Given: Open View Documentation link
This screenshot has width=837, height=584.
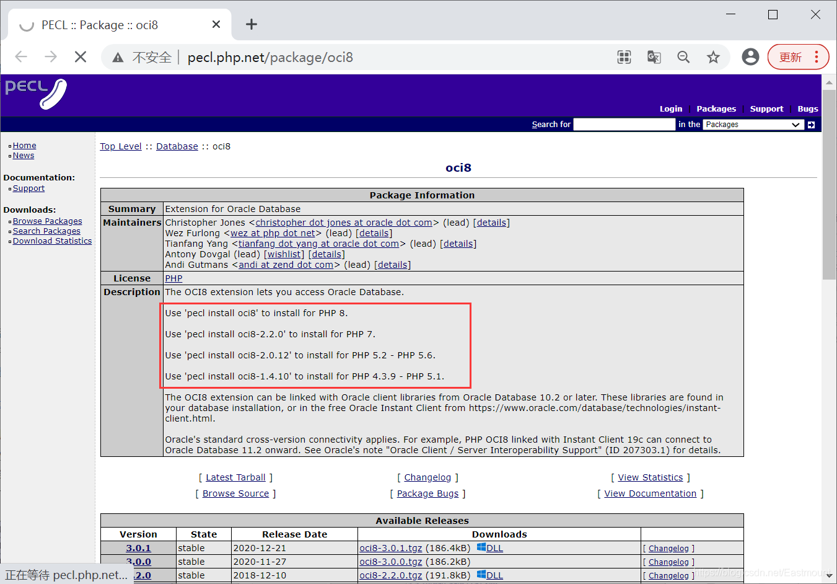Looking at the screenshot, I should [x=651, y=493].
